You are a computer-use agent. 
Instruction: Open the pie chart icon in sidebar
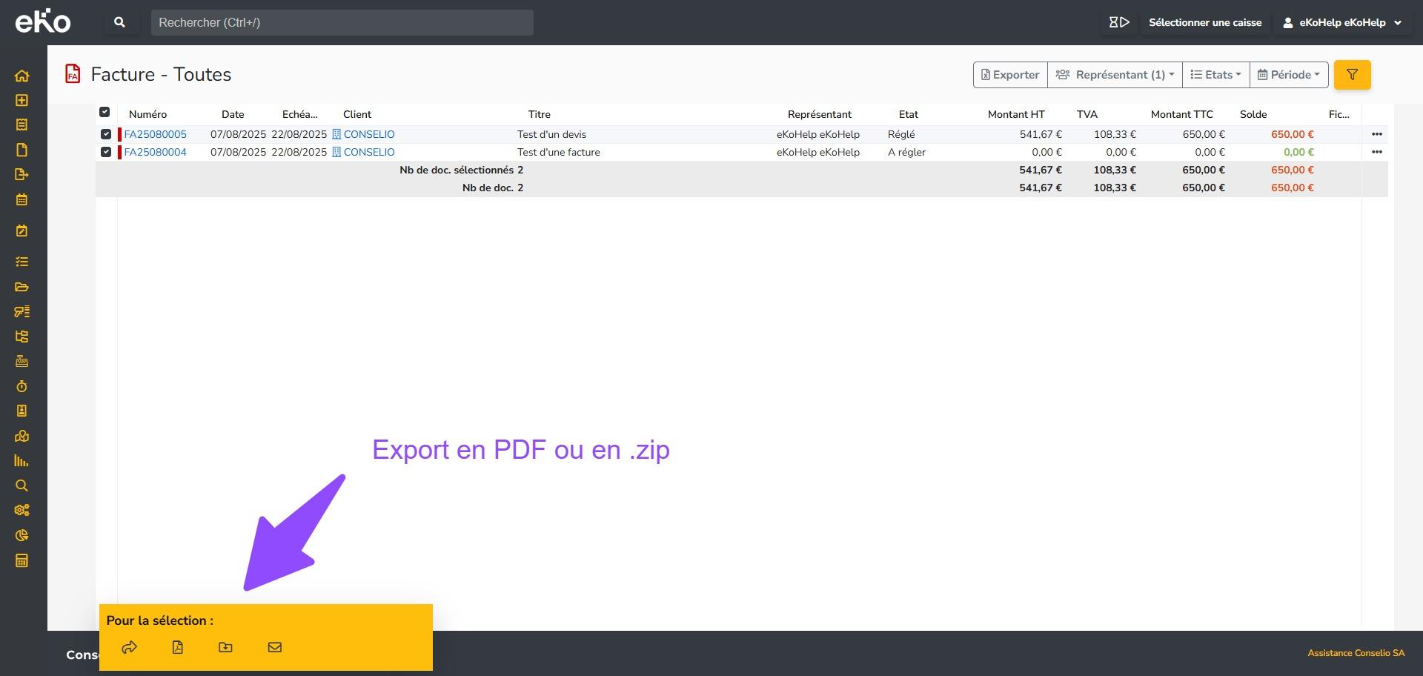coord(21,535)
